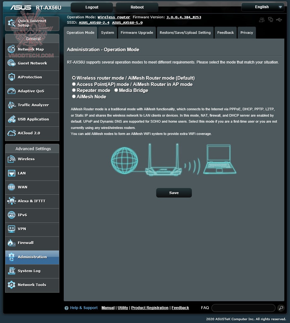This screenshot has width=290, height=323.
Task: Open the Manual link in footer
Action: tap(108, 308)
